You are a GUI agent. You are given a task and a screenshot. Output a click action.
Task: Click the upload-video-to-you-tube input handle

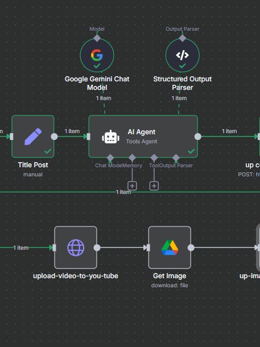(54, 247)
